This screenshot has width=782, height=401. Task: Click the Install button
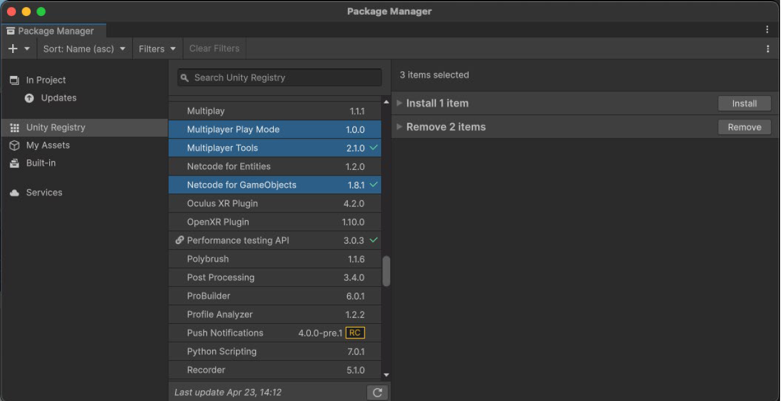744,103
